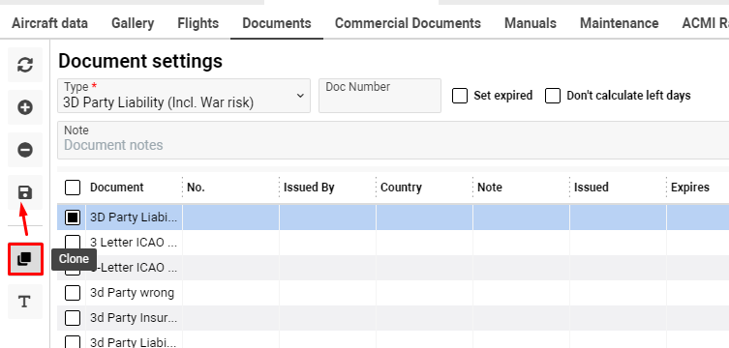
Task: Open the Type dropdown
Action: pyautogui.click(x=184, y=96)
